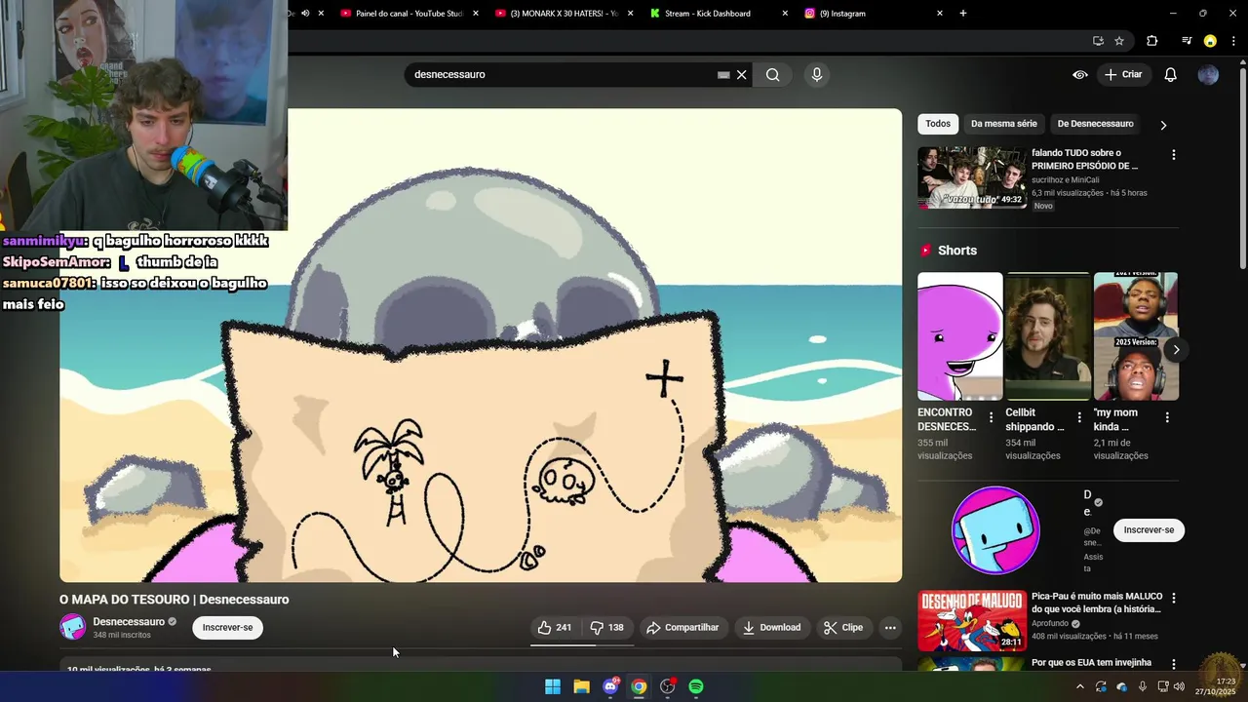The width and height of the screenshot is (1248, 702).
Task: Open the Pica-Pau DESENHO DE MALUCO thumbnail
Action: point(971,620)
